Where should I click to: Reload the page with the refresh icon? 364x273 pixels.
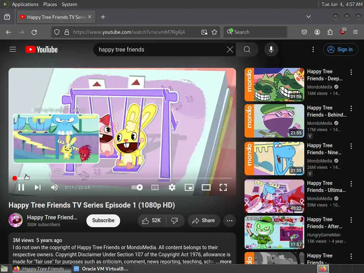[x=34, y=32]
